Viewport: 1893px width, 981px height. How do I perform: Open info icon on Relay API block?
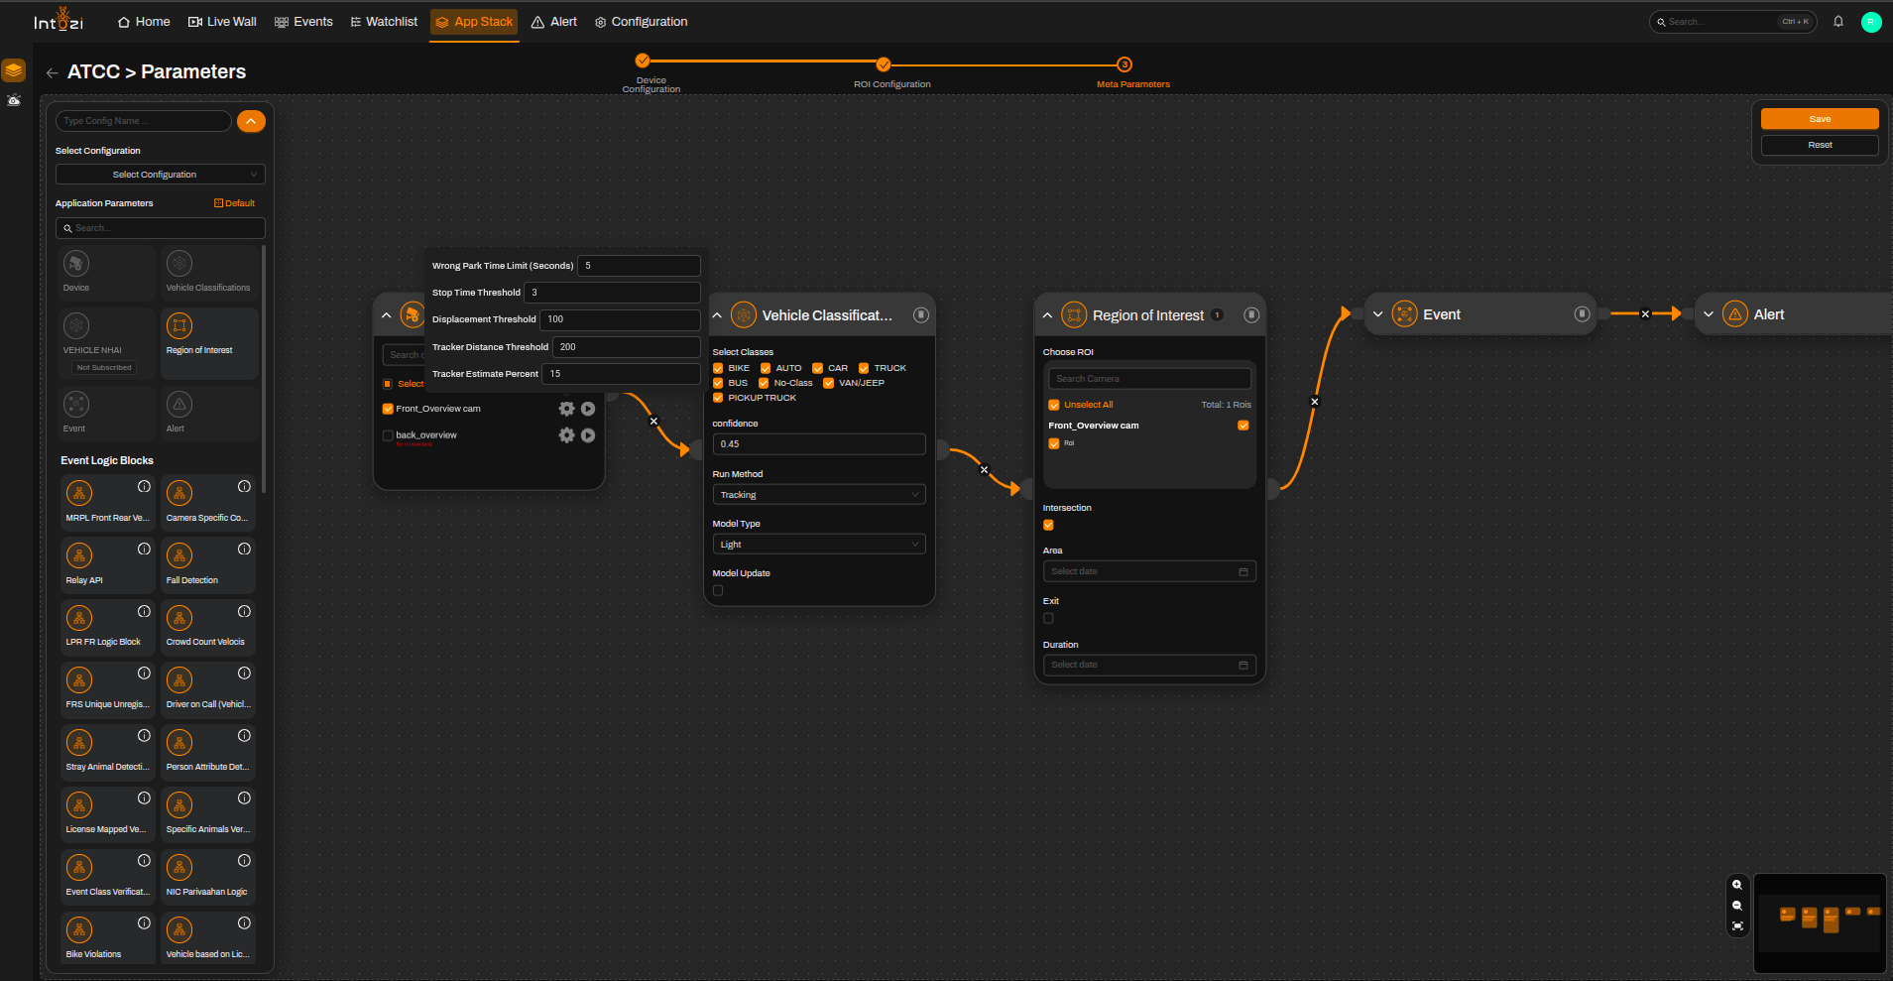(x=144, y=549)
